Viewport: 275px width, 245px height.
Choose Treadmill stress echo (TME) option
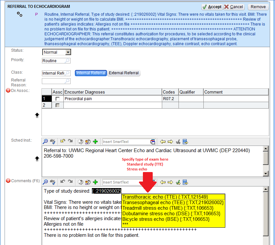pos(173,208)
